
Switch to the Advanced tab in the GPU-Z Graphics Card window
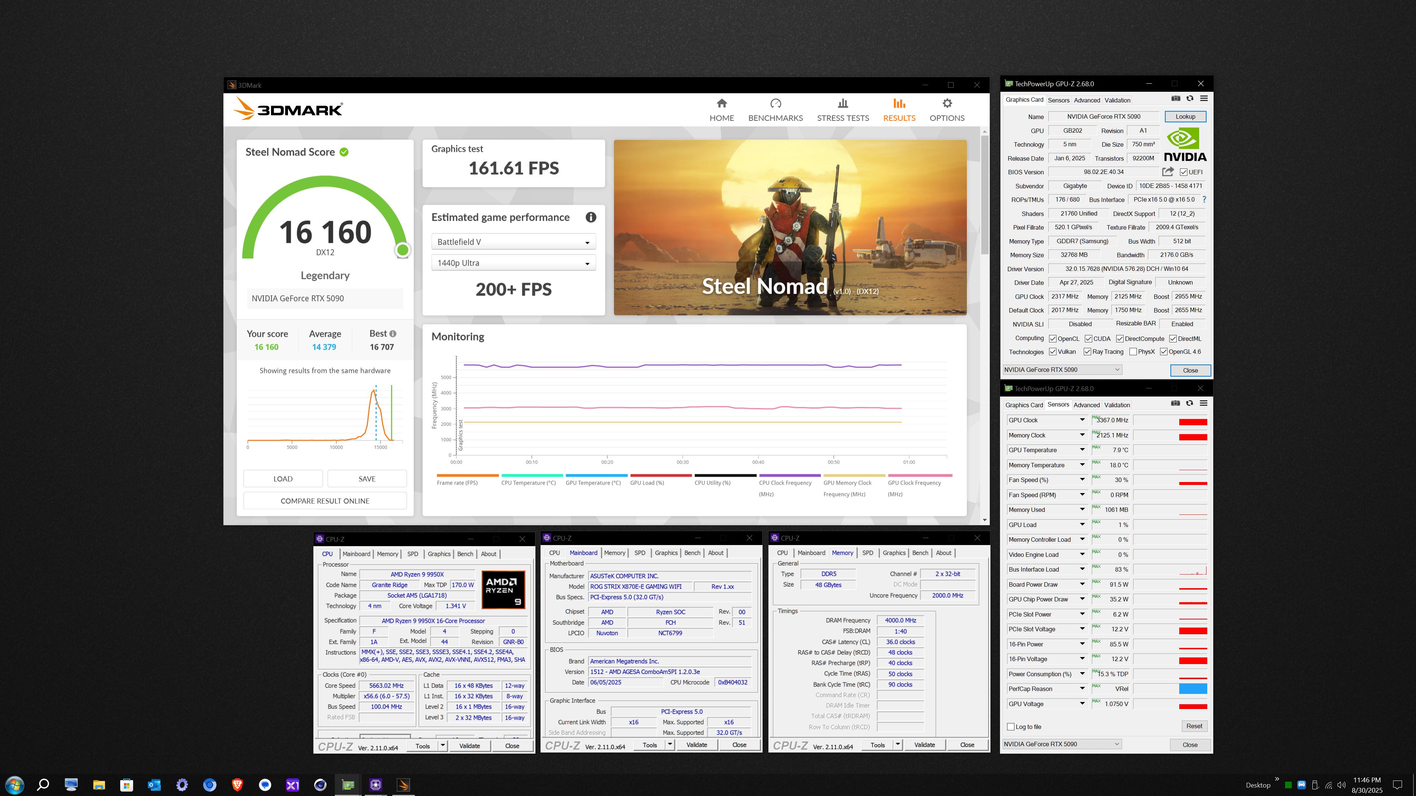(x=1087, y=100)
